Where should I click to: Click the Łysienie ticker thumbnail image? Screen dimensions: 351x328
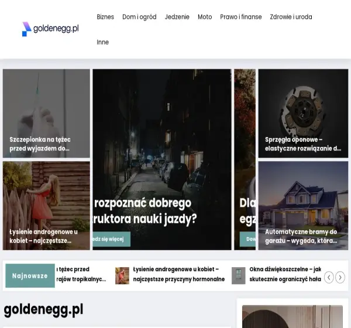pyautogui.click(x=122, y=275)
